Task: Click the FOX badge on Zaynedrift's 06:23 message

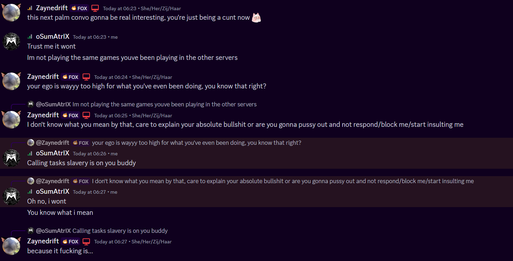Action: (x=79, y=8)
